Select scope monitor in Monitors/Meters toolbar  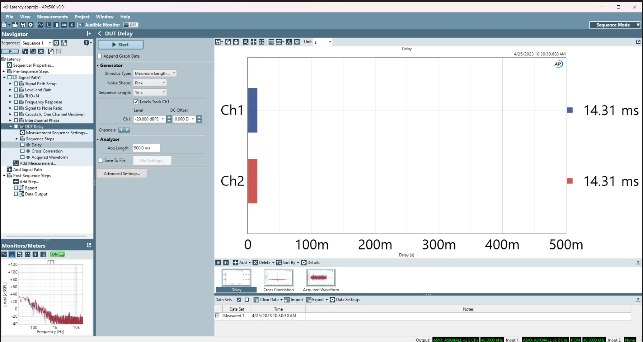tap(4, 254)
